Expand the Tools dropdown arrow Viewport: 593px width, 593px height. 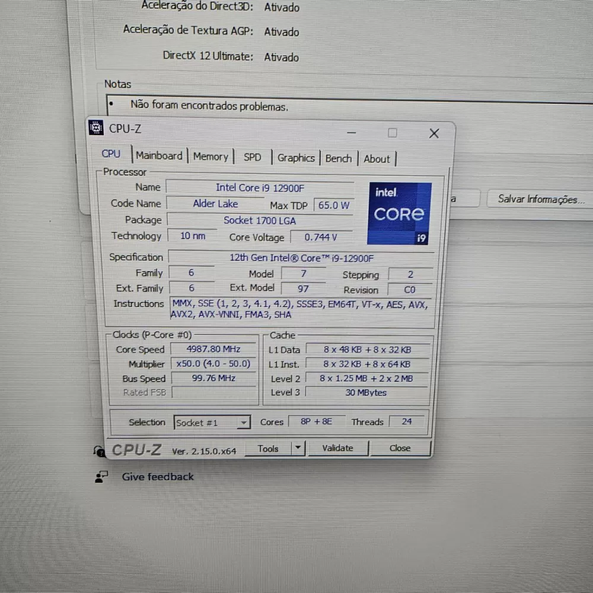(x=298, y=448)
